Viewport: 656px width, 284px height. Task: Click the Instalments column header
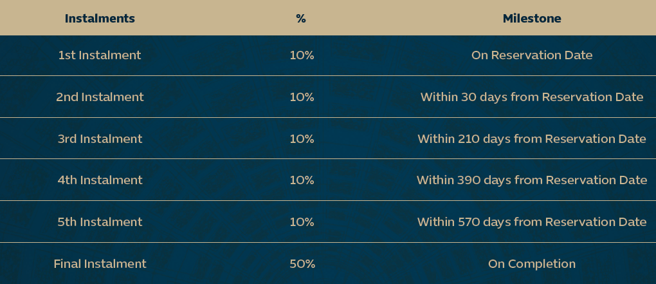(x=100, y=19)
